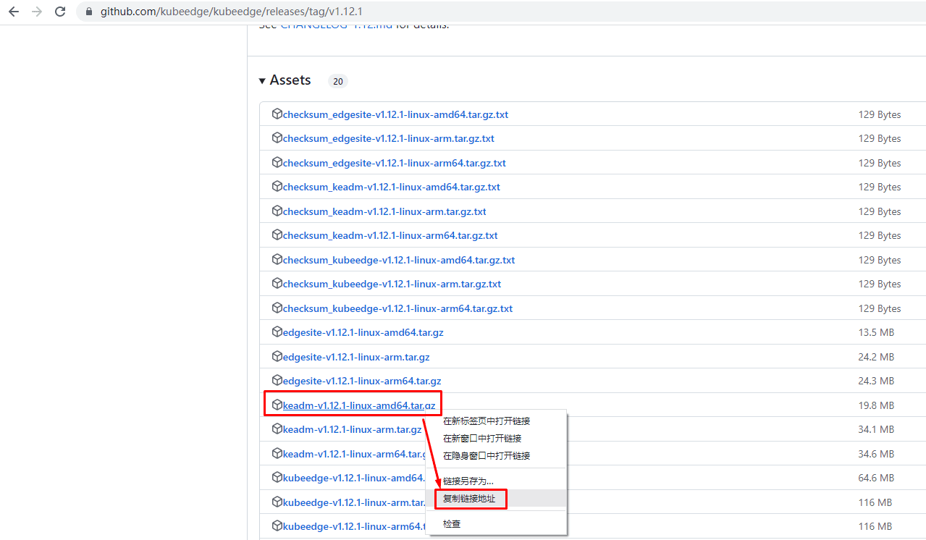Download the kubeedge linux-amd64 archive
Screen dimensions: 926x540
click(355, 478)
